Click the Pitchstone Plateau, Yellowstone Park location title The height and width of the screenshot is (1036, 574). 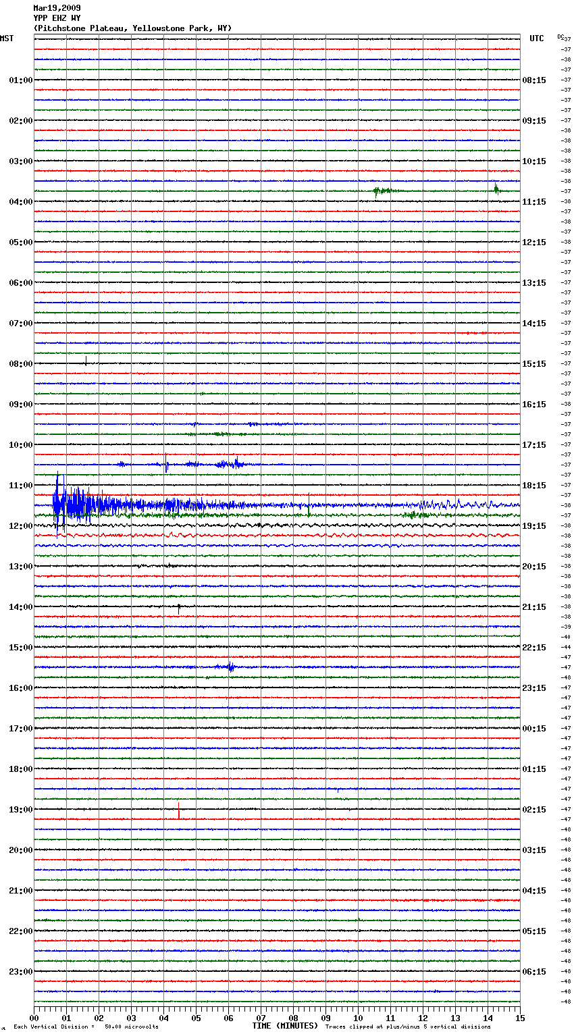[x=132, y=28]
